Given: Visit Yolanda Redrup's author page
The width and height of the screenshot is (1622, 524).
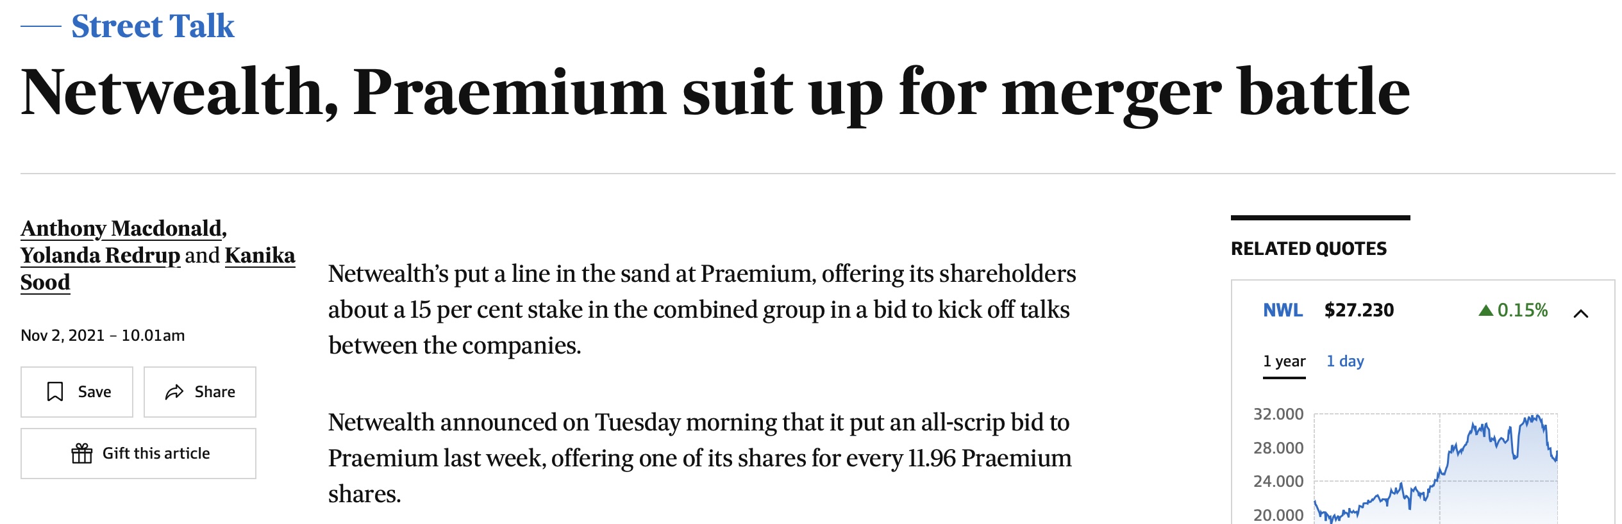Looking at the screenshot, I should pos(101,256).
